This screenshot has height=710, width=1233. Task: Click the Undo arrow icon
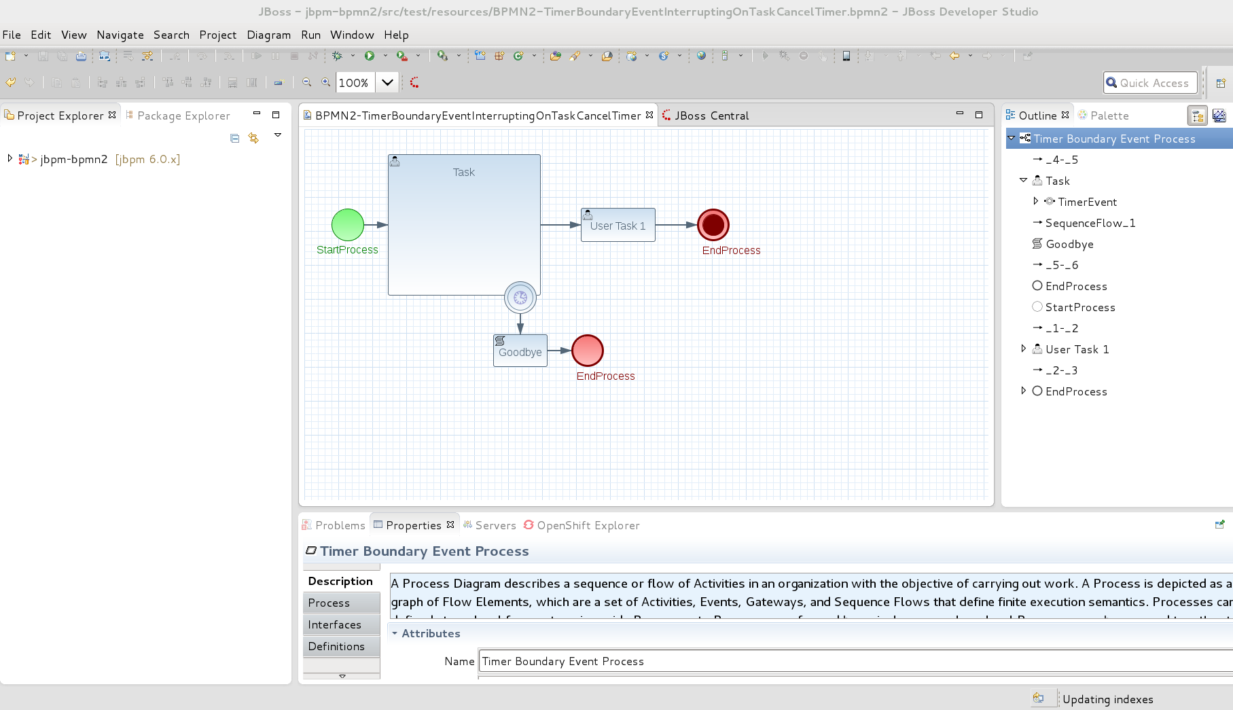click(11, 82)
